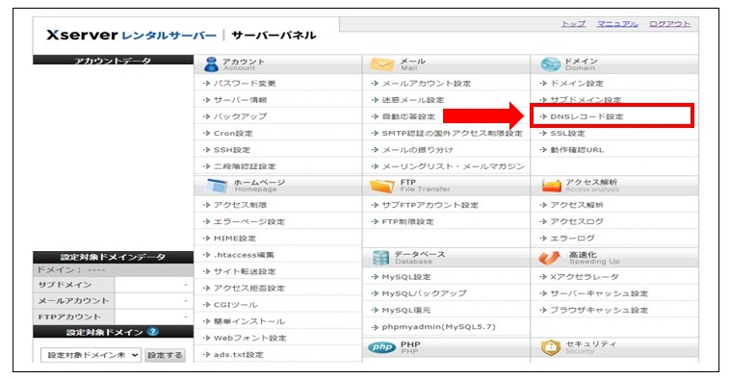Click the サブドメイン row in domain data

113,285
